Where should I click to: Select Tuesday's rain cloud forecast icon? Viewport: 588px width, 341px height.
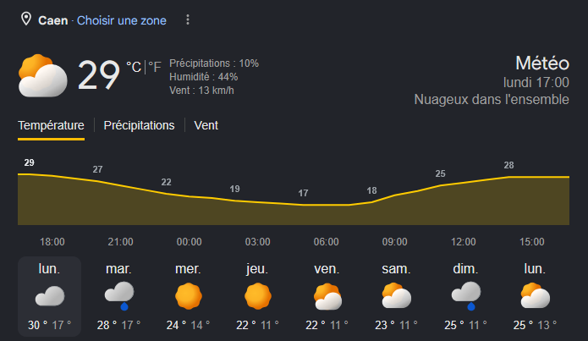119,296
